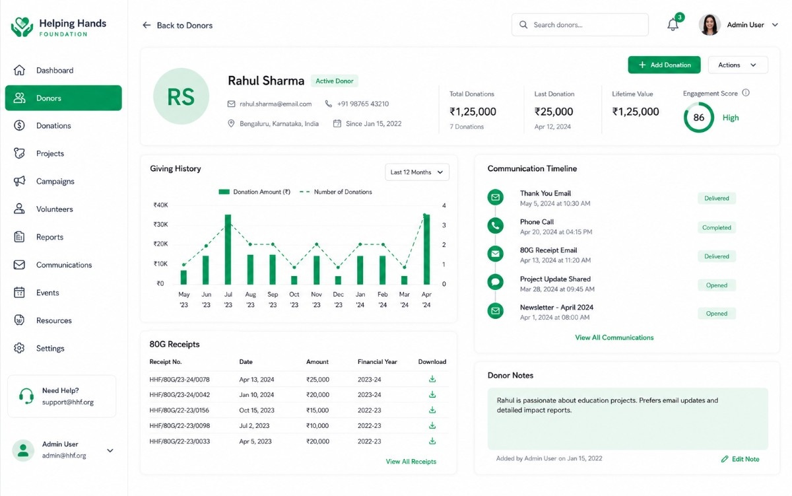Click the phone icon next to +91 98765 43210

click(x=329, y=104)
